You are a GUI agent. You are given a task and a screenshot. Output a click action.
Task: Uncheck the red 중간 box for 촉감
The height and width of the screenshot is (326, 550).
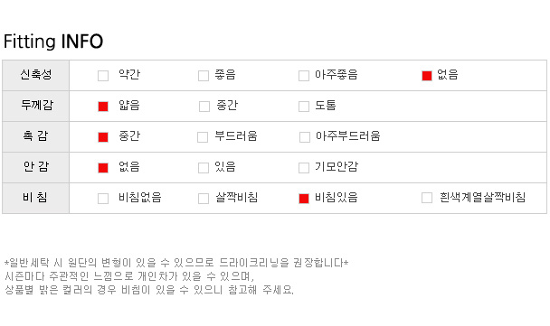(103, 137)
